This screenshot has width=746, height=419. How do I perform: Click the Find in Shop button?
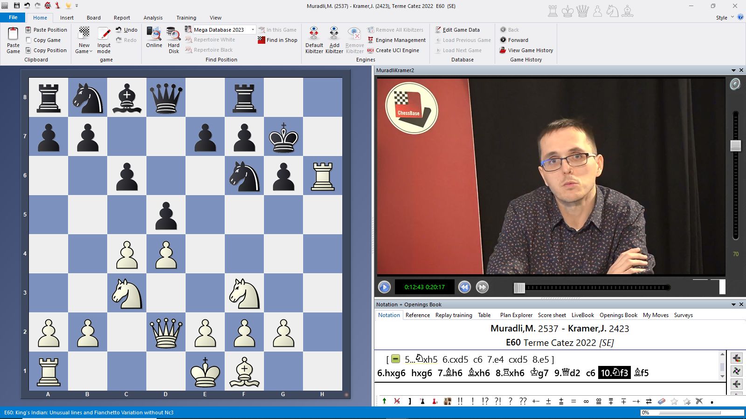(277, 40)
